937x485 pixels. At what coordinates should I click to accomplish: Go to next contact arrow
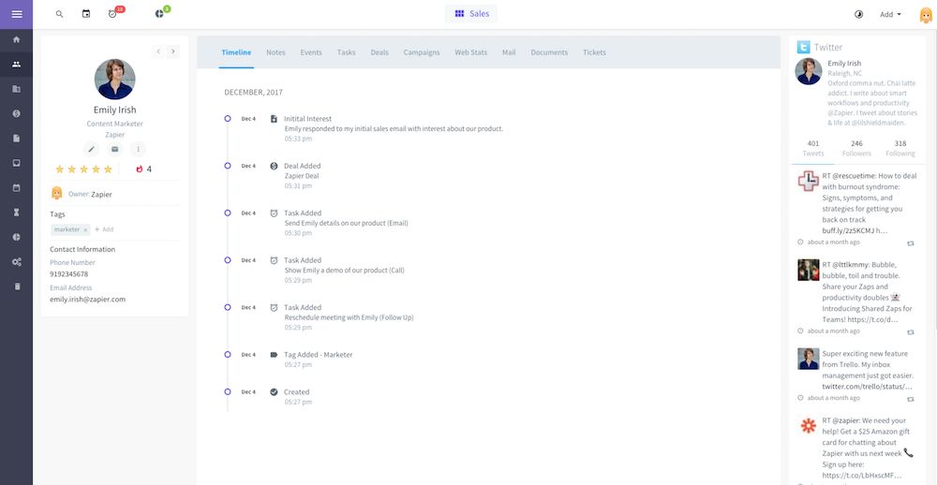(173, 51)
